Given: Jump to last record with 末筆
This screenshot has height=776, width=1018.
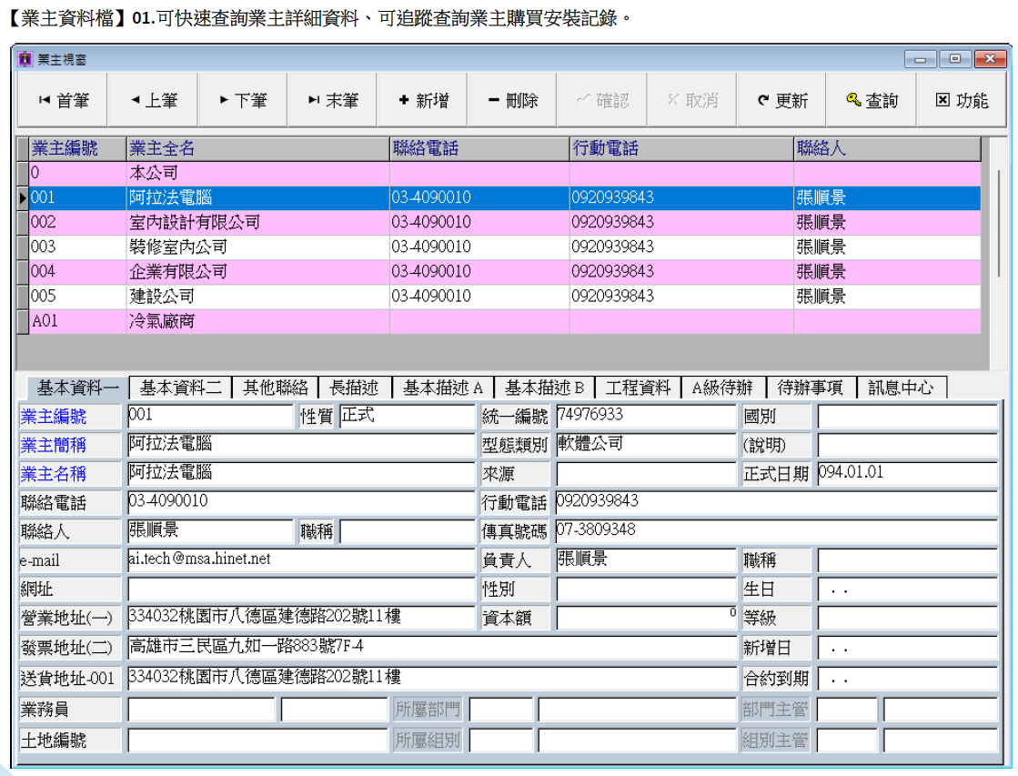Looking at the screenshot, I should pyautogui.click(x=332, y=100).
